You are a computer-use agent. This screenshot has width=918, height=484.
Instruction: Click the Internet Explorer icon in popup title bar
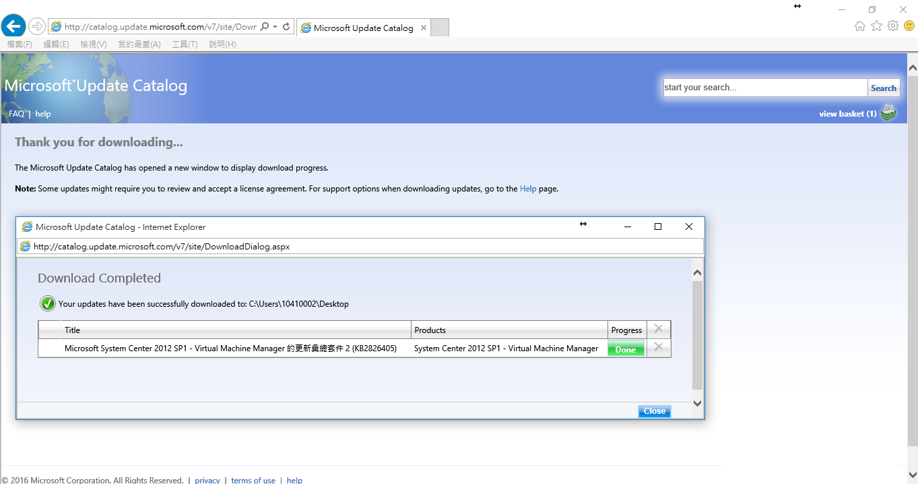pos(27,226)
